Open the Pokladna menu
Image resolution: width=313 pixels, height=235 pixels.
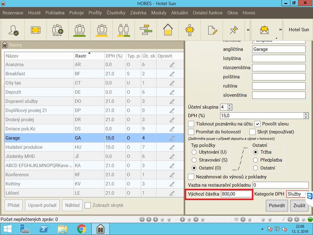[55, 13]
